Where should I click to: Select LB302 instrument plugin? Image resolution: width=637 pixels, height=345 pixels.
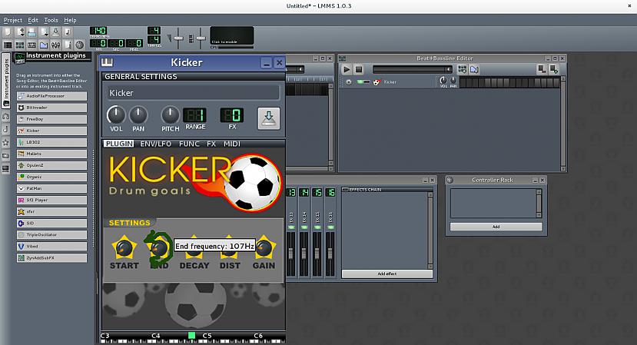(x=51, y=142)
